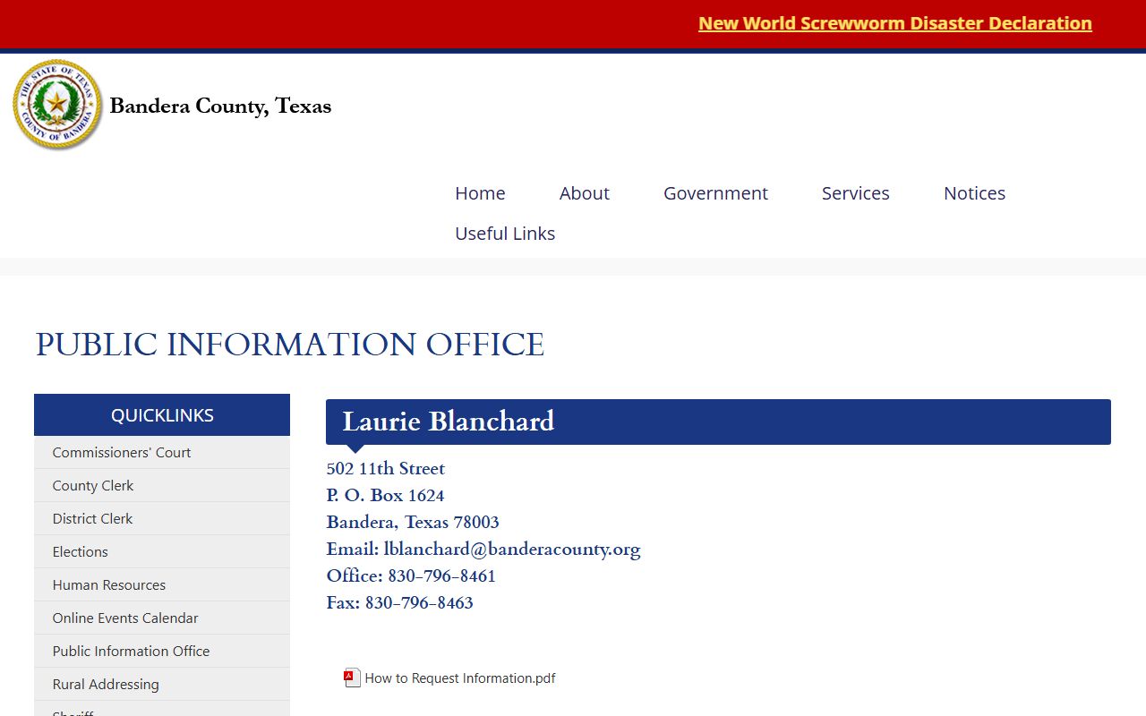Click the Fax: 830-796-8463 text
1146x716 pixels.
pos(400,602)
